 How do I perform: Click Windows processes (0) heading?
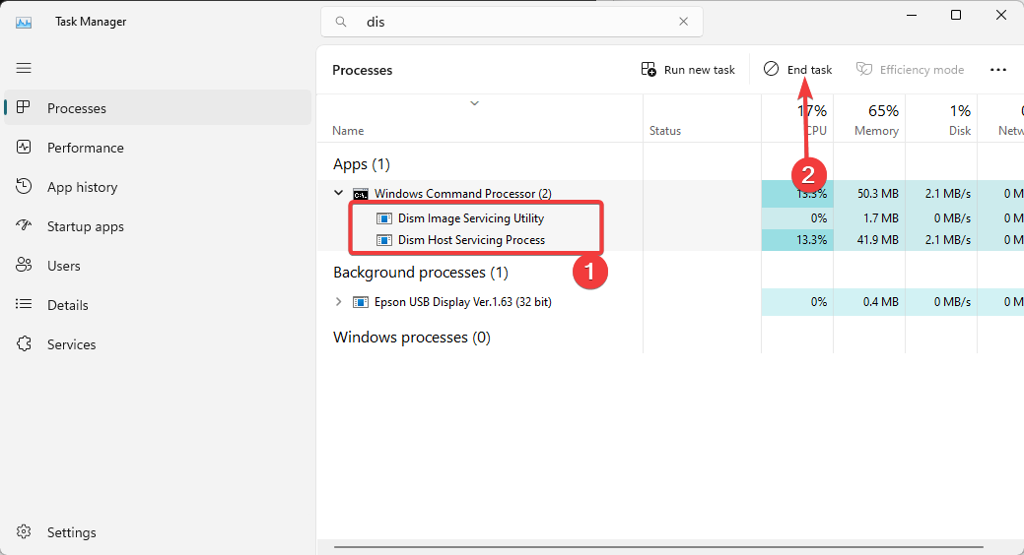(411, 338)
